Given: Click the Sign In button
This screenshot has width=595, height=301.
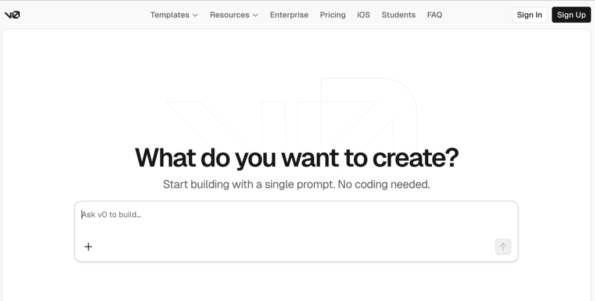Looking at the screenshot, I should click(529, 15).
